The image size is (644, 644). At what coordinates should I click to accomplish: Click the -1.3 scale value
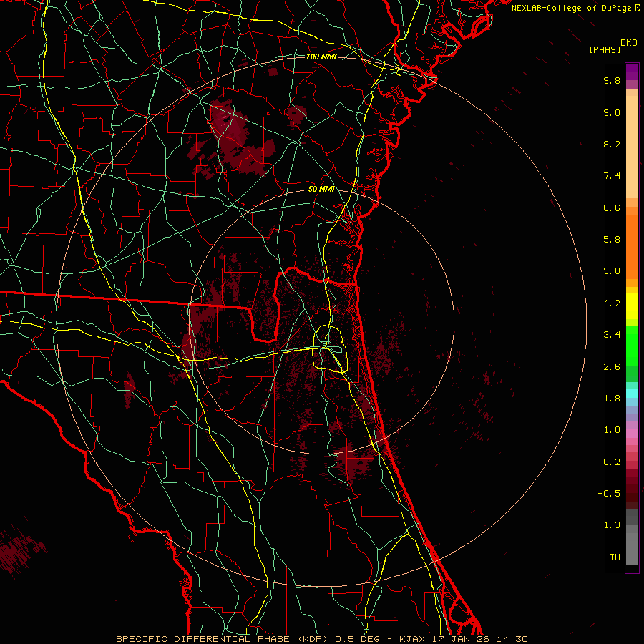click(x=609, y=525)
